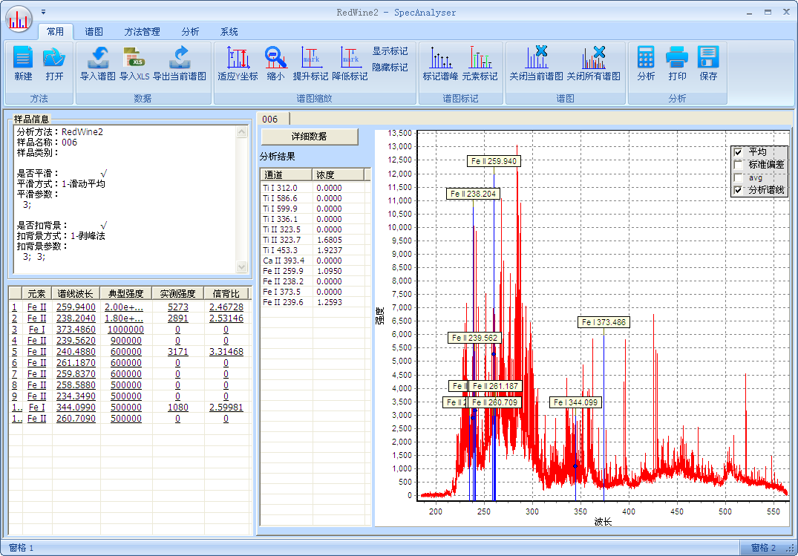
Task: Mark spectrum peaks with 标记谱峰
Action: click(x=440, y=63)
